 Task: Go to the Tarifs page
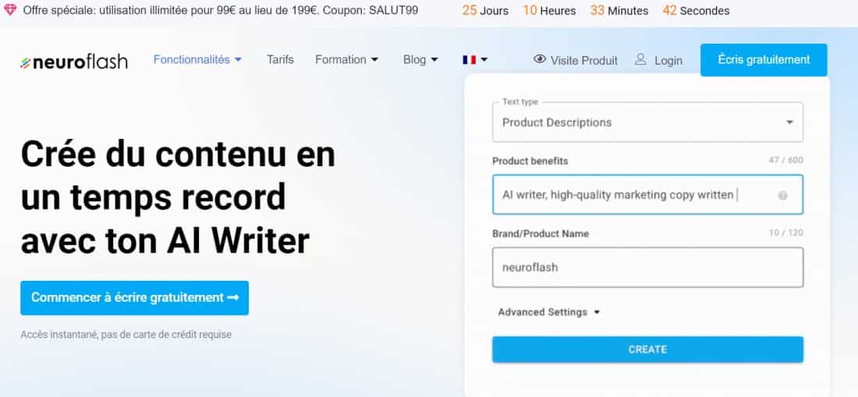coord(280,59)
